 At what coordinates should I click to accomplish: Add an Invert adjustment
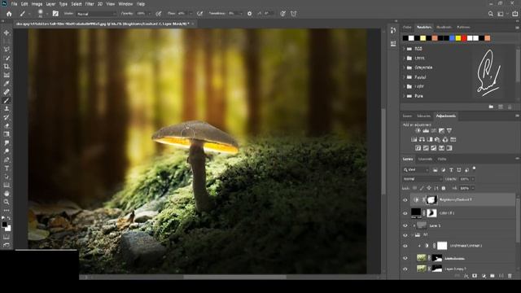(x=418, y=148)
